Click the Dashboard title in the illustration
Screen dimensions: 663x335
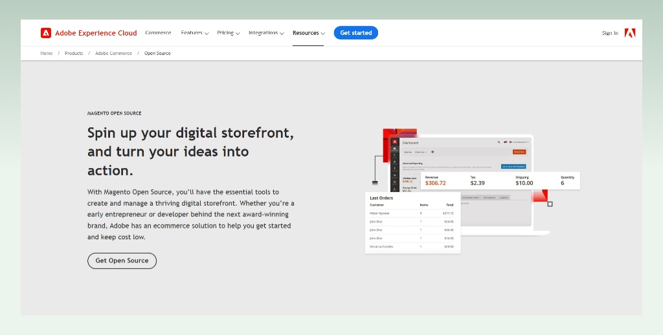coord(410,143)
